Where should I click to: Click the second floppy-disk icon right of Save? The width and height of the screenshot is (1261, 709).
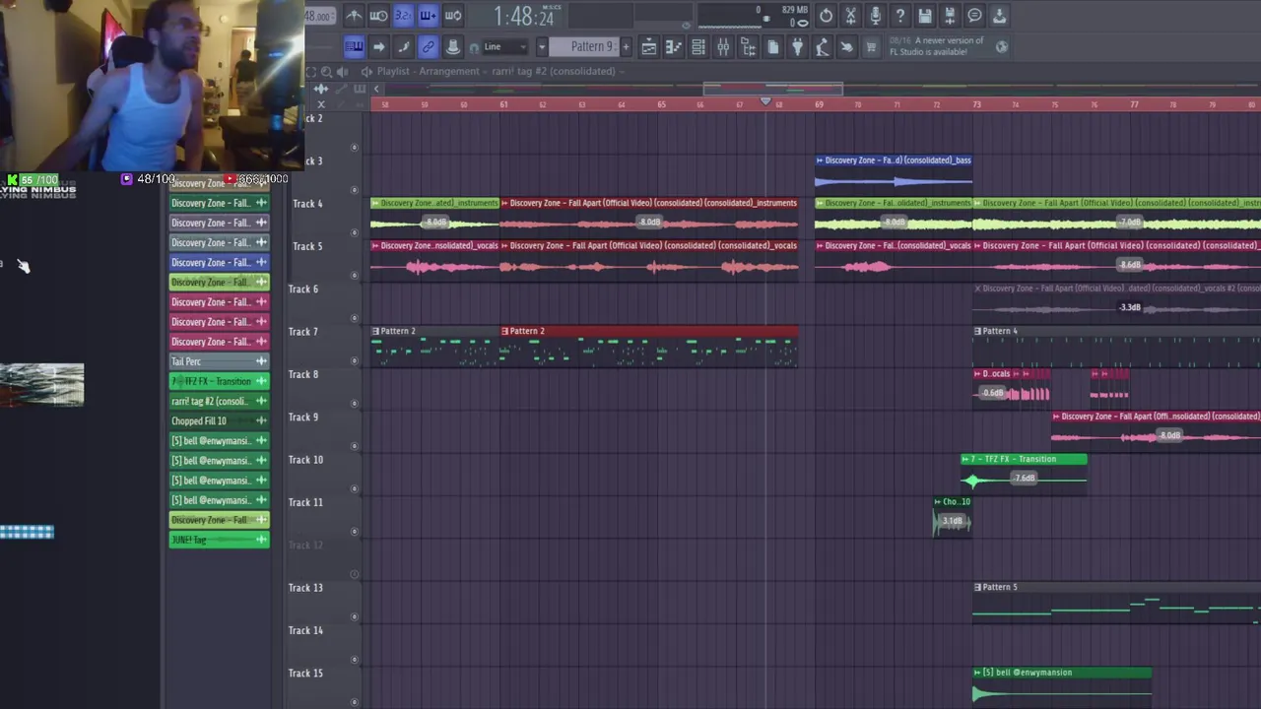click(950, 16)
